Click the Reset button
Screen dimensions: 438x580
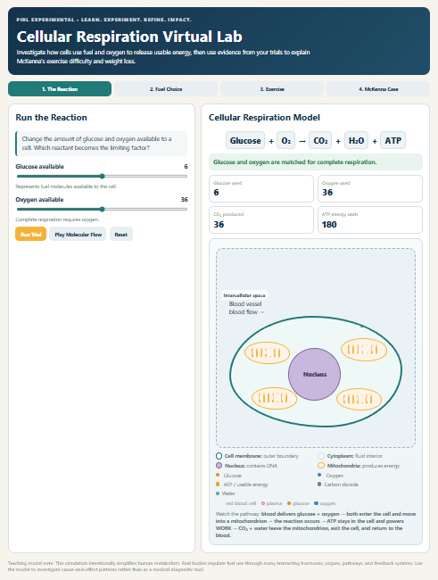121,234
